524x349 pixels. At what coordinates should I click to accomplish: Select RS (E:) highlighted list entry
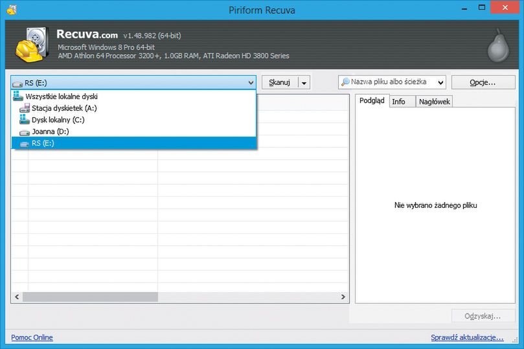(133, 143)
